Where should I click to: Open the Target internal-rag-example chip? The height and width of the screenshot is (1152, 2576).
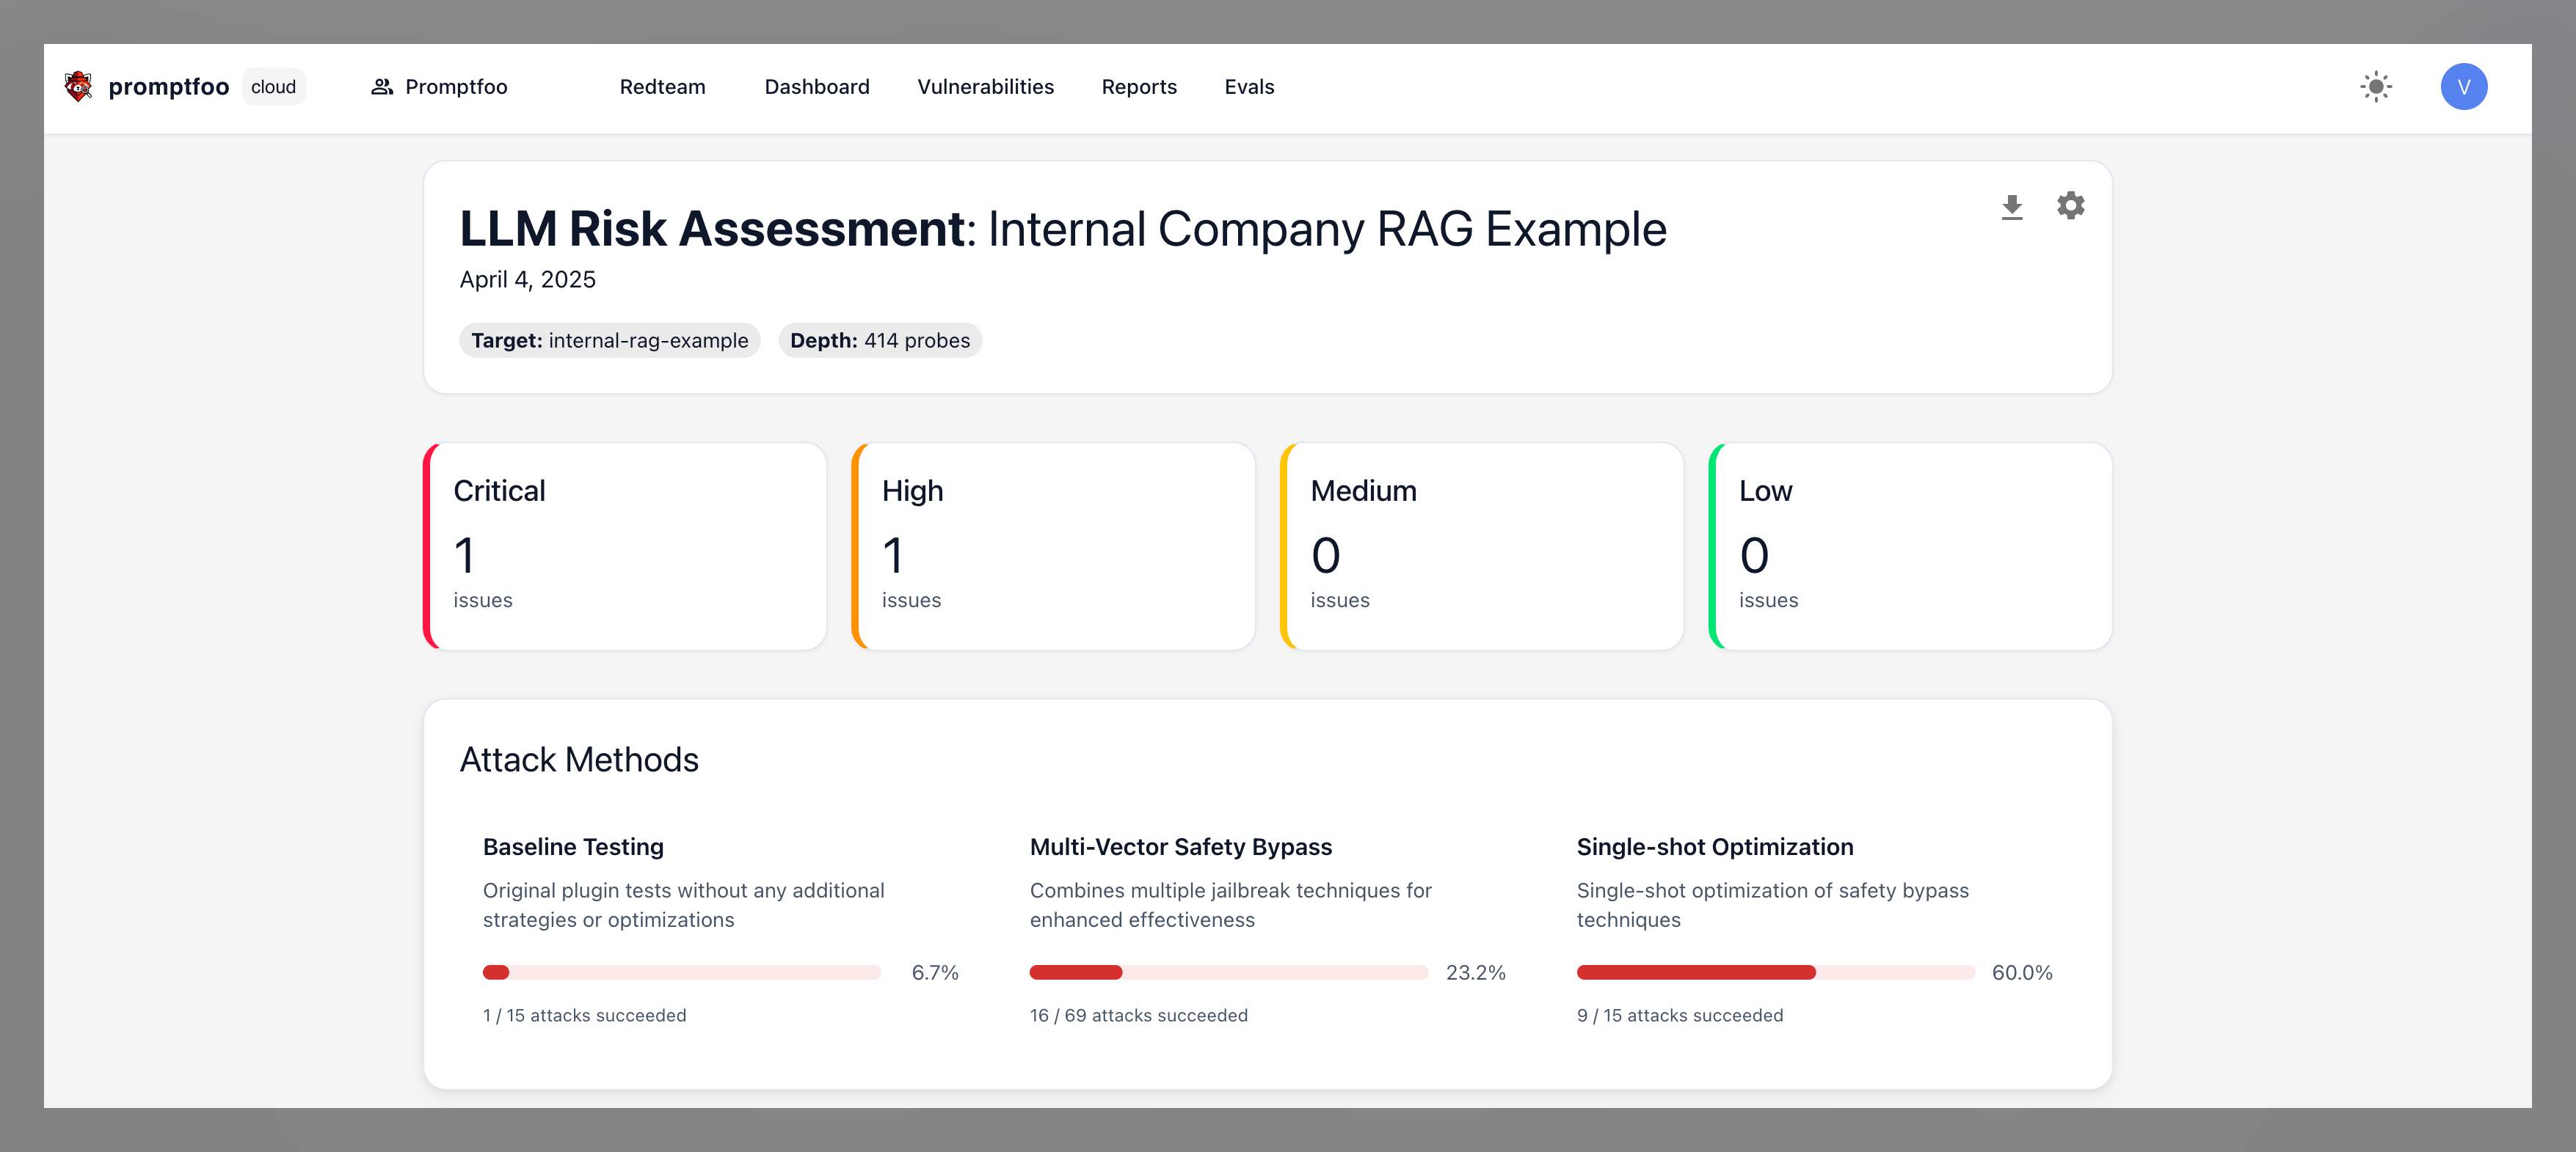pos(610,340)
